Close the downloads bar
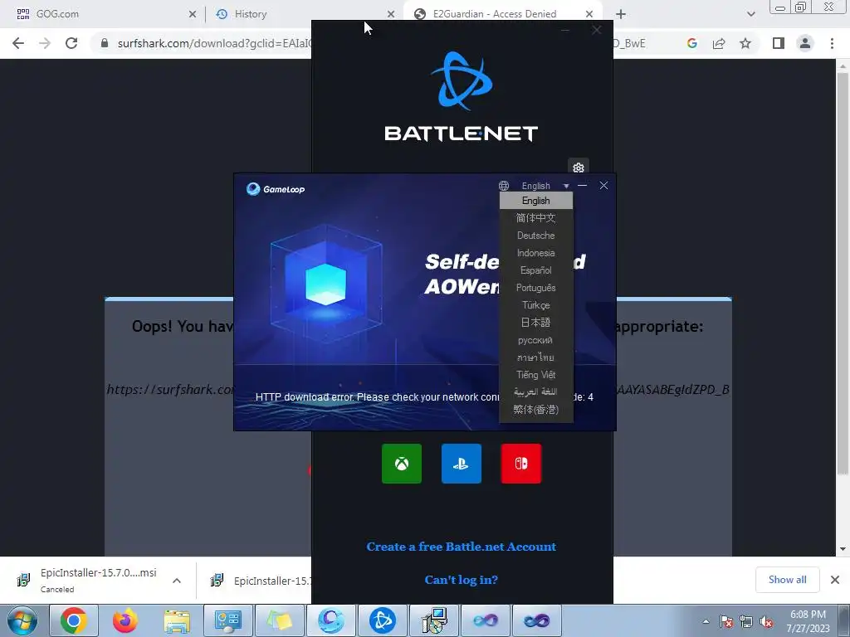This screenshot has width=850, height=637. point(835,580)
